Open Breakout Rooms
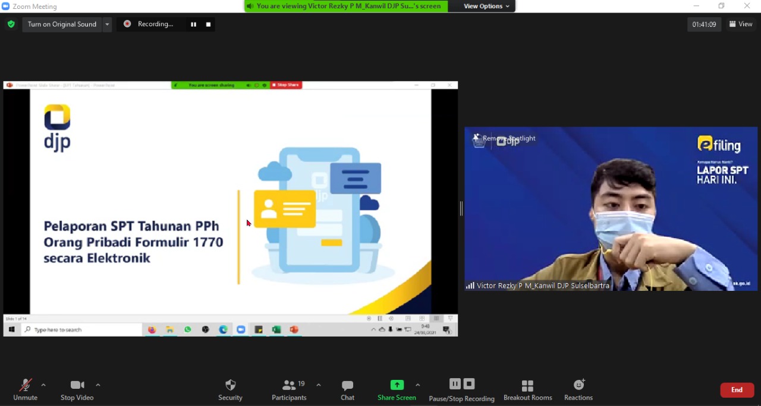Viewport: 761px width, 406px height. [x=527, y=386]
